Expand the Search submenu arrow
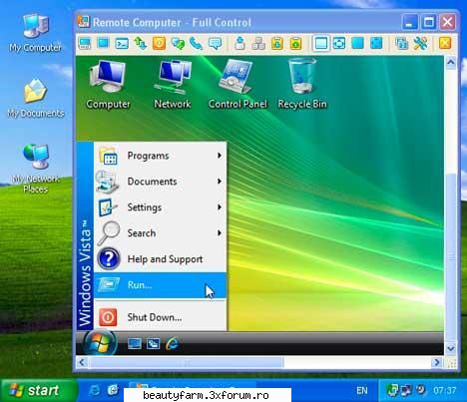The height and width of the screenshot is (402, 467). 220,233
